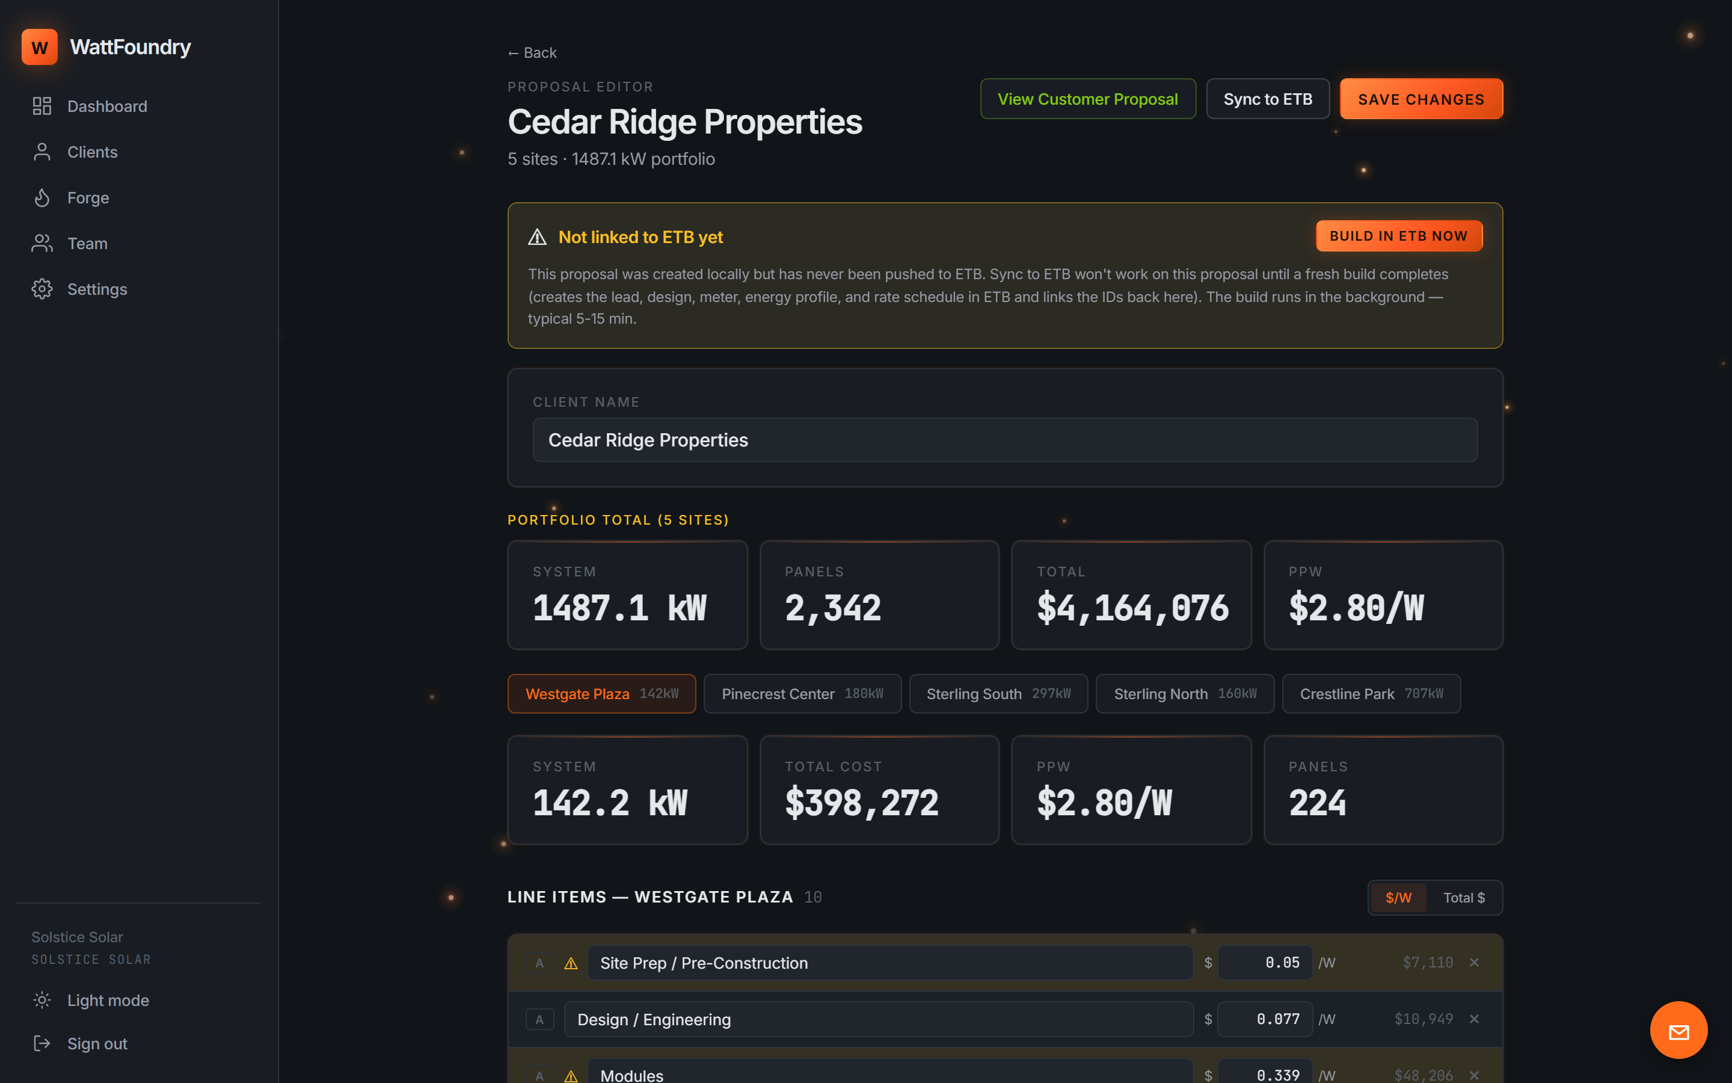
Task: Click View Customer Proposal button
Action: point(1088,99)
